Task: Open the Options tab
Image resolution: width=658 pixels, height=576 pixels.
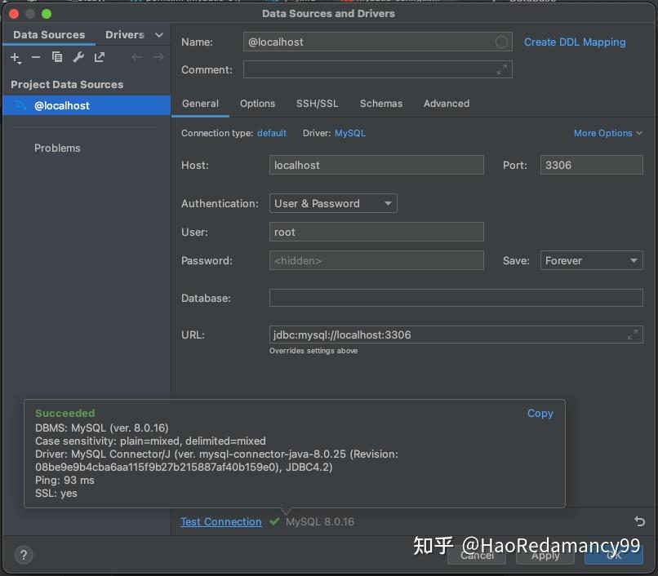Action: (257, 104)
